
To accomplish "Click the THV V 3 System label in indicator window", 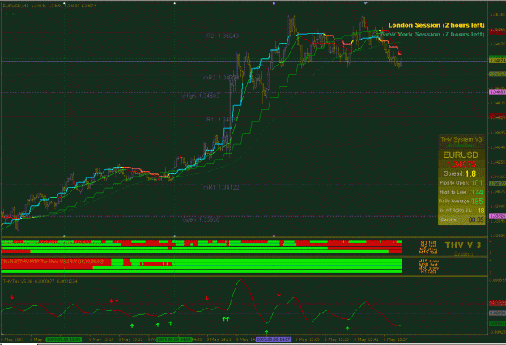I will pos(463,248).
